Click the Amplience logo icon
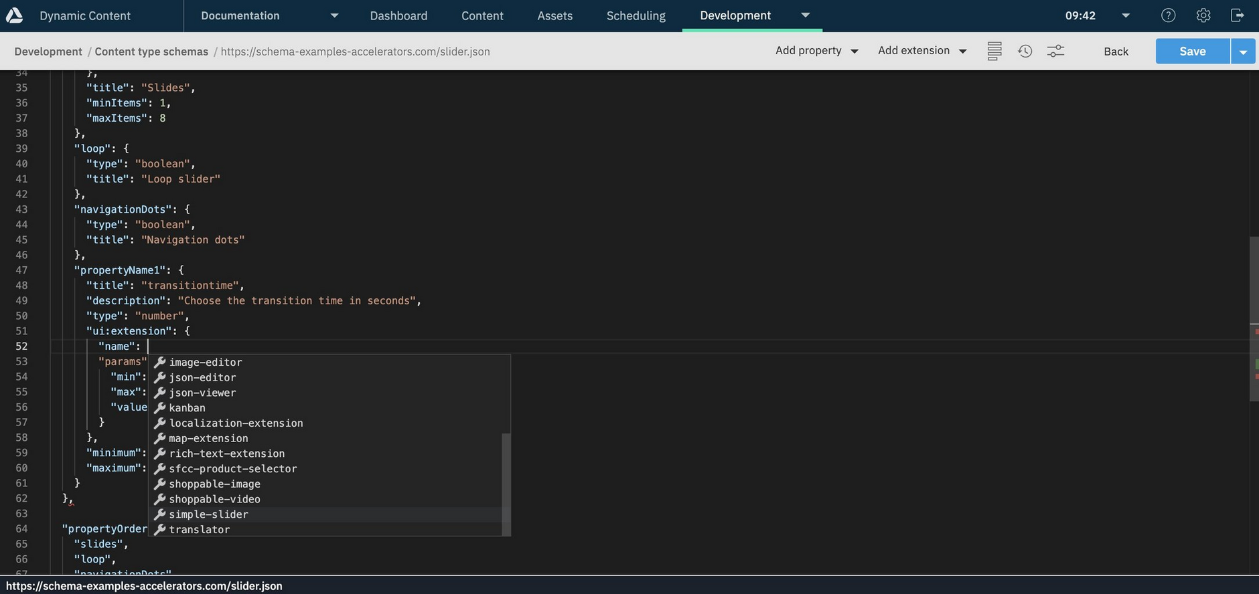The image size is (1259, 594). click(14, 15)
